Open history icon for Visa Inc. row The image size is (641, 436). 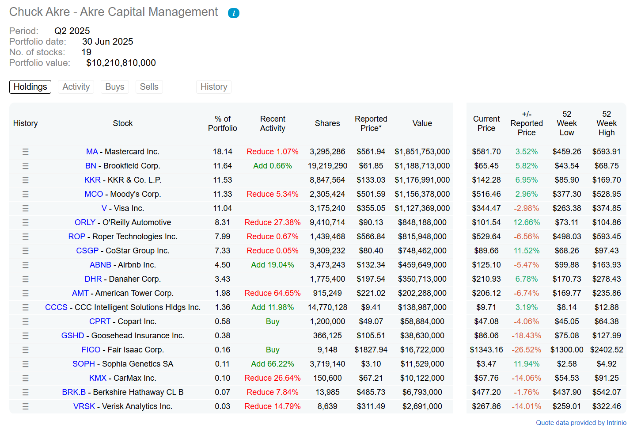[x=26, y=208]
